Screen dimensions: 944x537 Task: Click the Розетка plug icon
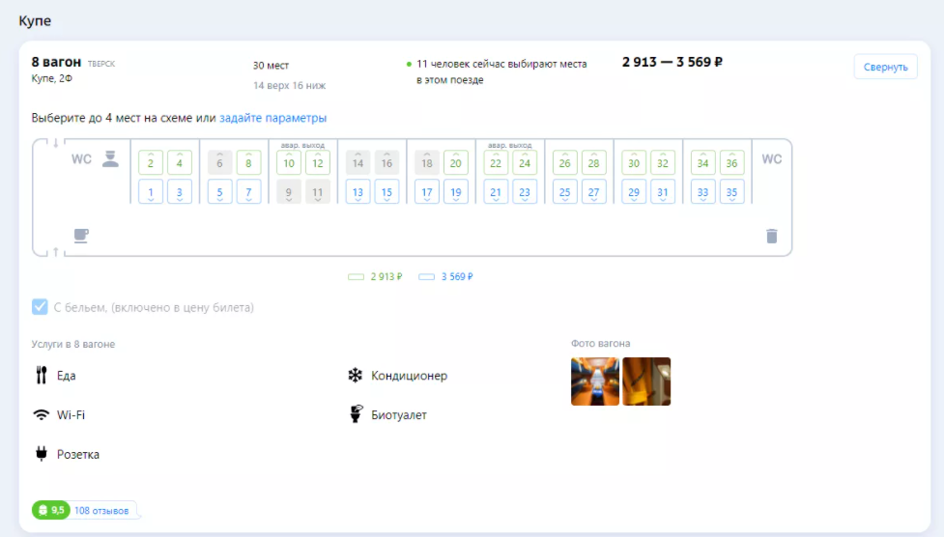pyautogui.click(x=41, y=453)
